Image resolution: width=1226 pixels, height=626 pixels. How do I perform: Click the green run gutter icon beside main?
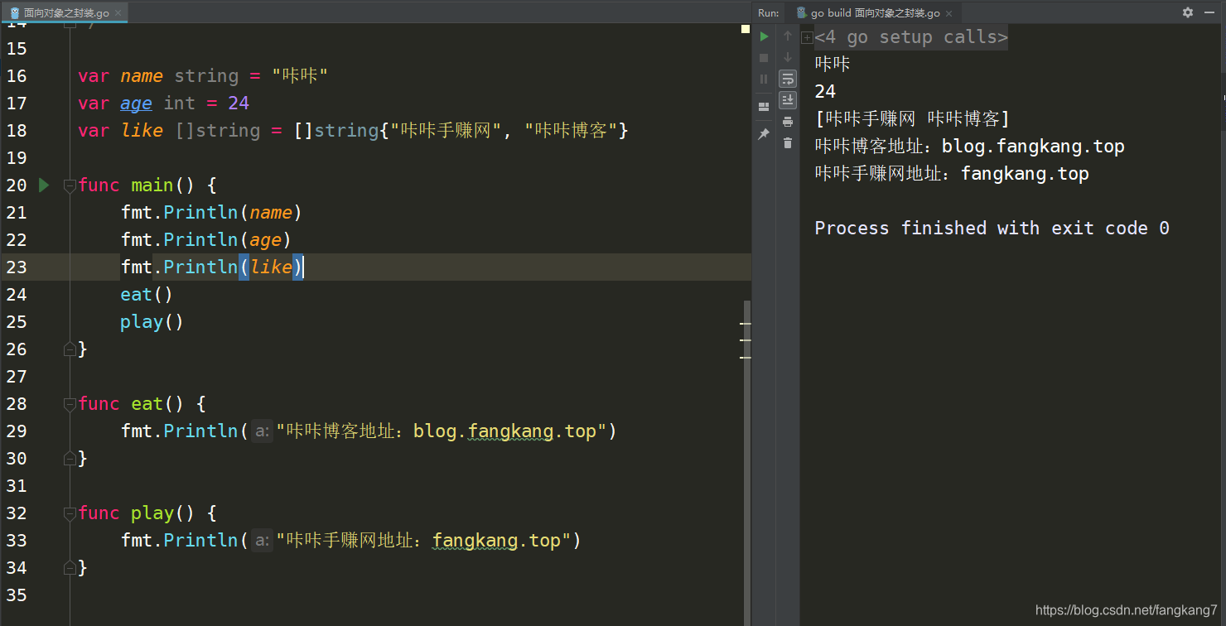44,185
